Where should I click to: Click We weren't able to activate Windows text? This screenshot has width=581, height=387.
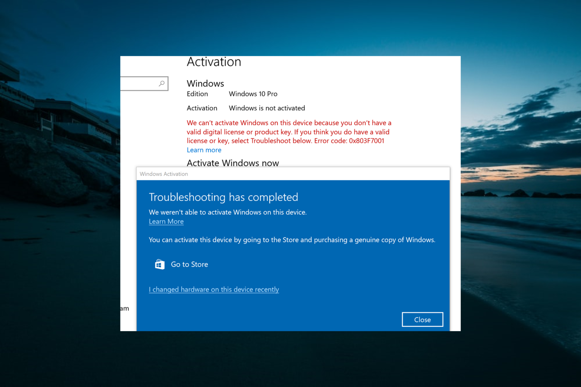pos(228,212)
